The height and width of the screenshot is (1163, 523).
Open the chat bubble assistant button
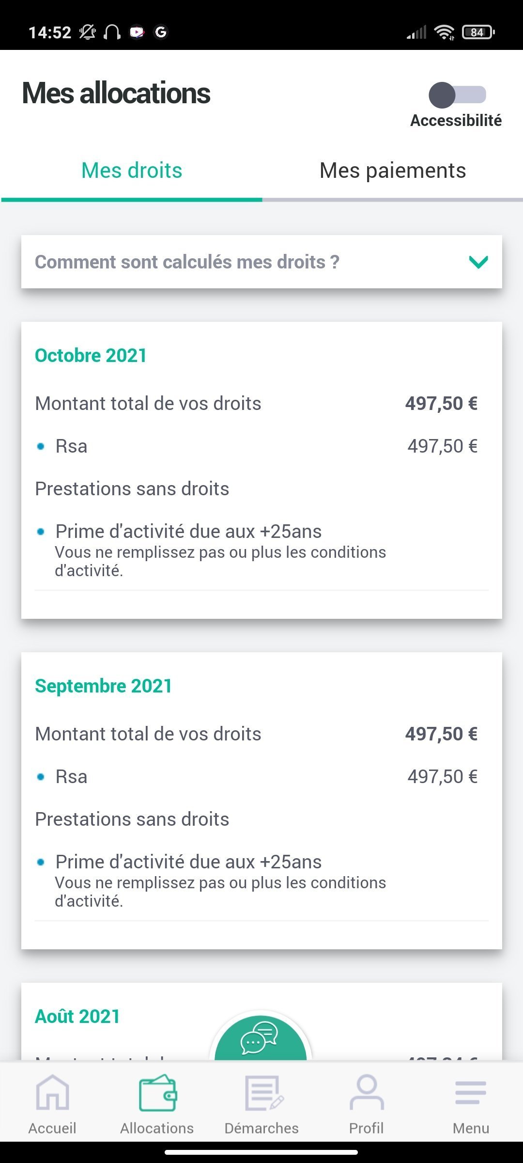(261, 1037)
